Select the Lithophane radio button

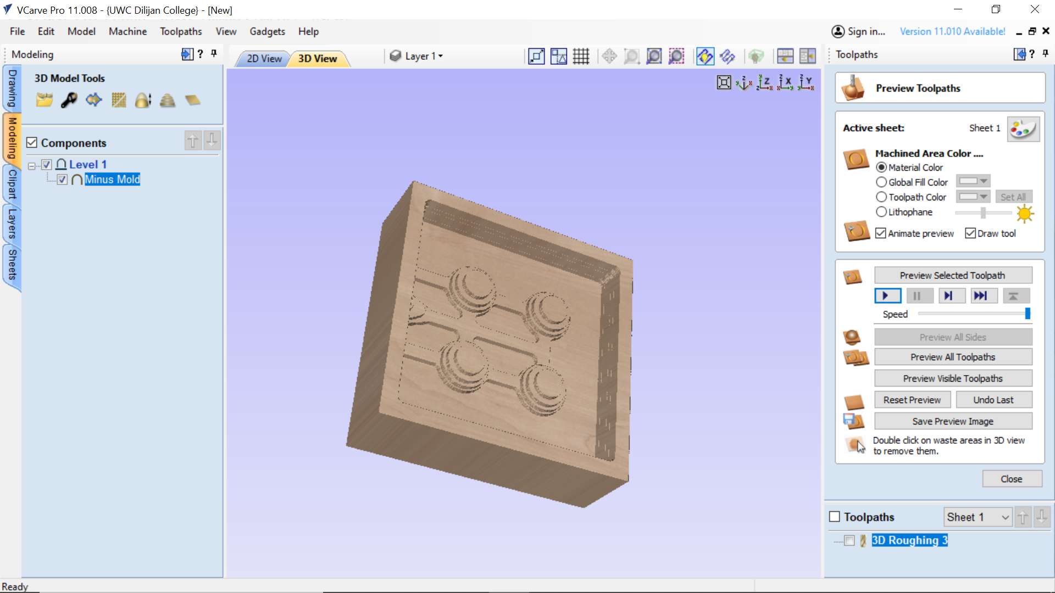pyautogui.click(x=881, y=212)
